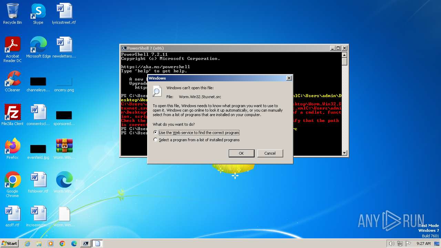
Task: Click the network status tray icon
Action: [400, 244]
